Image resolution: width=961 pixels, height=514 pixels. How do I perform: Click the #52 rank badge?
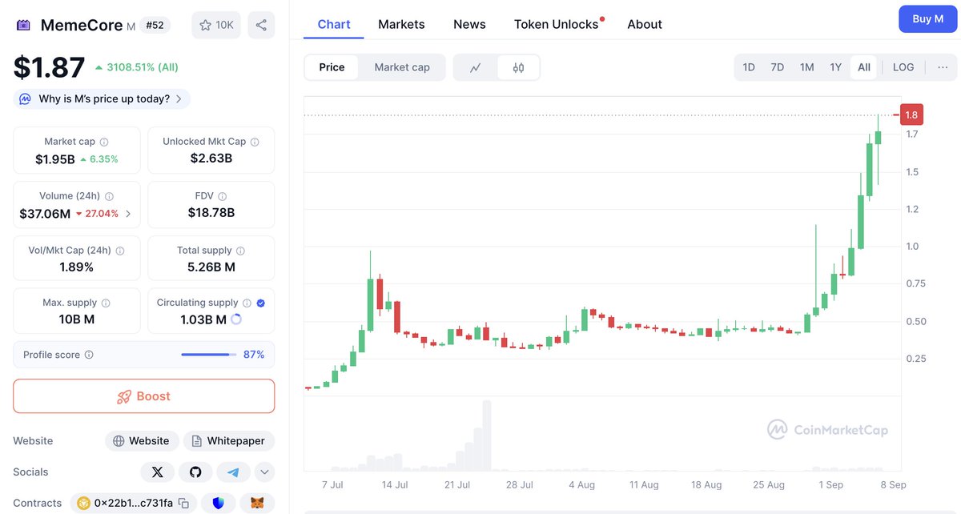point(155,26)
